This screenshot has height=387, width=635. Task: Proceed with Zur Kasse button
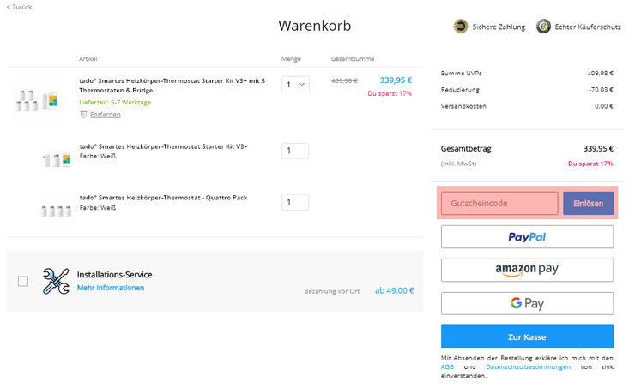[x=527, y=336]
